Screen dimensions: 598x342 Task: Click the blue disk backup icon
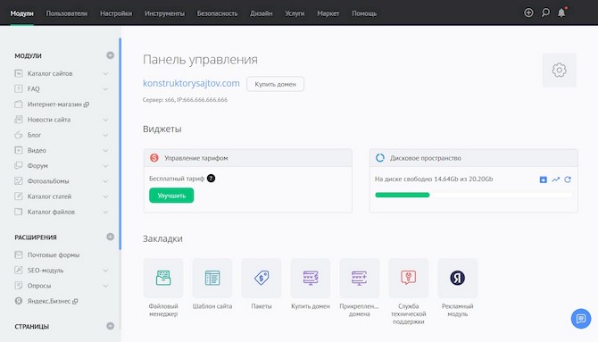pyautogui.click(x=543, y=179)
